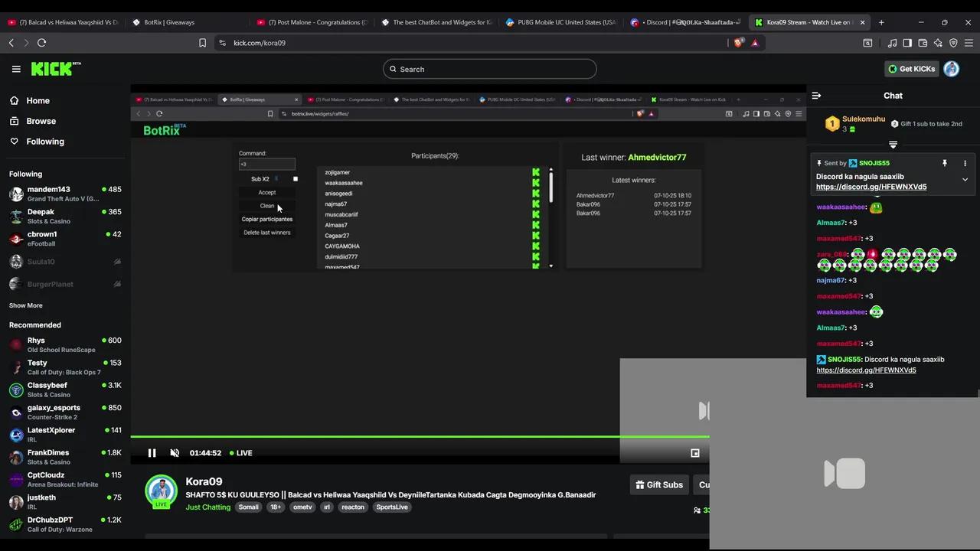Open a new browser tab
Image resolution: width=980 pixels, height=551 pixels.
pos(881,22)
